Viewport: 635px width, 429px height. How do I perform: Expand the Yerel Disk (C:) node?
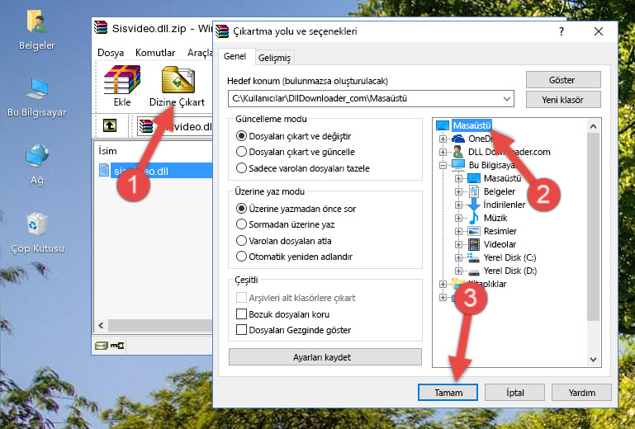click(x=458, y=257)
